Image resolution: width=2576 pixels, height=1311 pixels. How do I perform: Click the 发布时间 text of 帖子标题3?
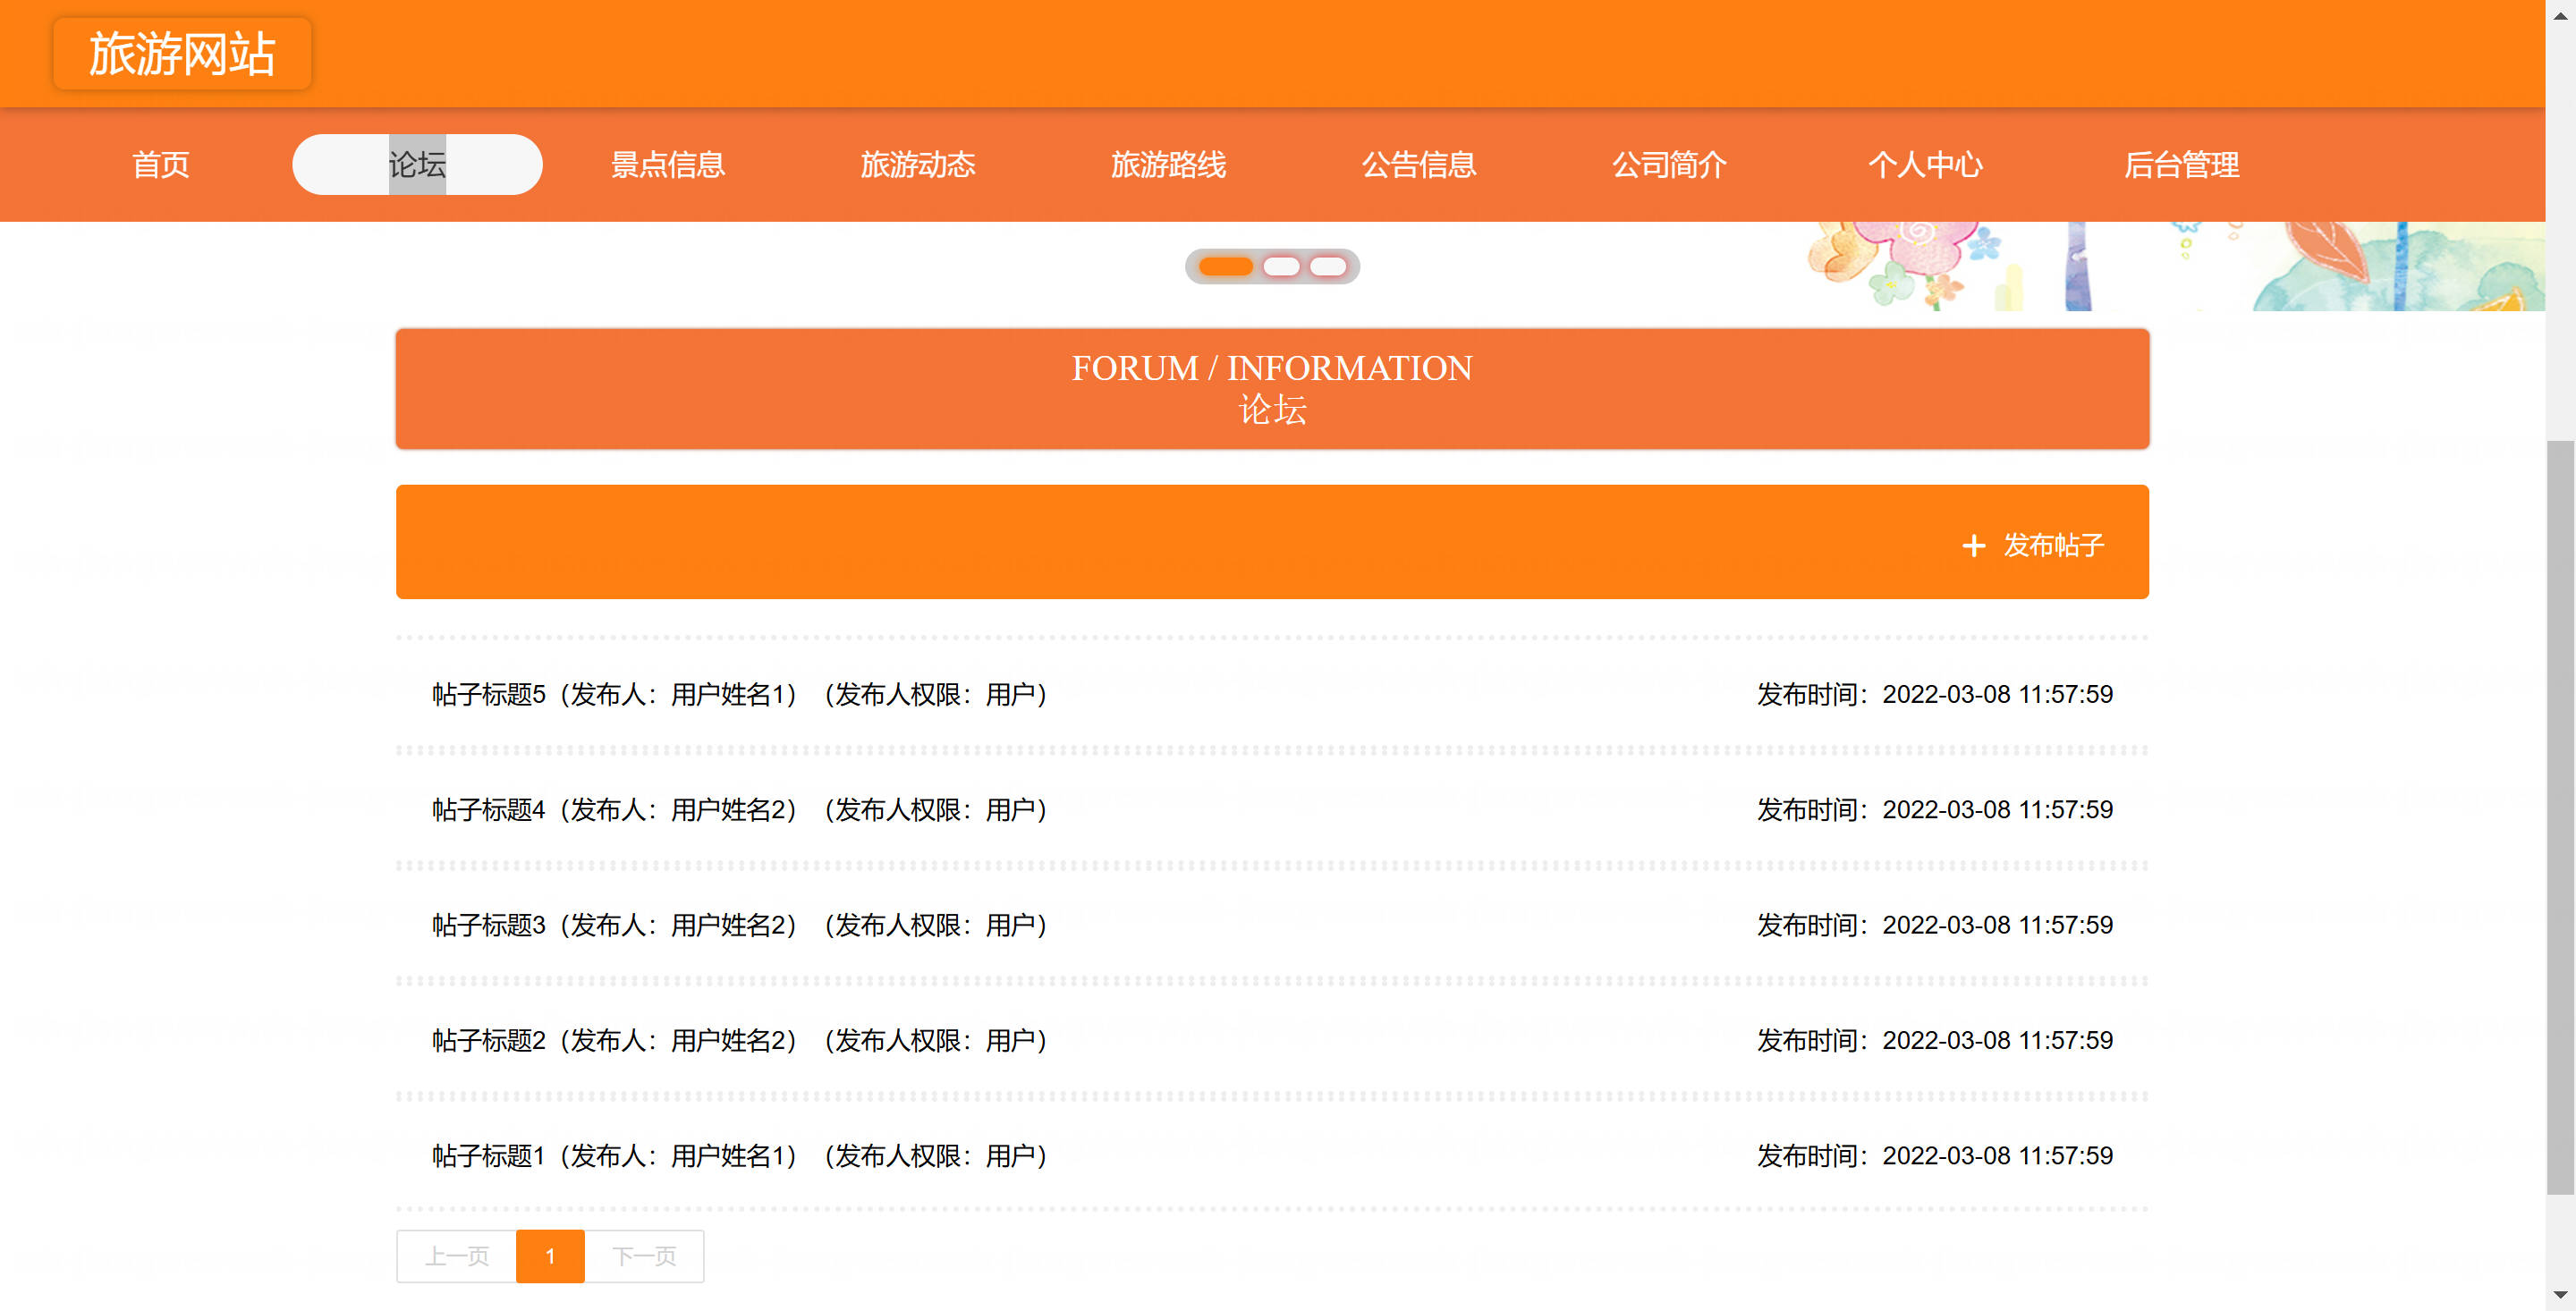[x=1935, y=925]
